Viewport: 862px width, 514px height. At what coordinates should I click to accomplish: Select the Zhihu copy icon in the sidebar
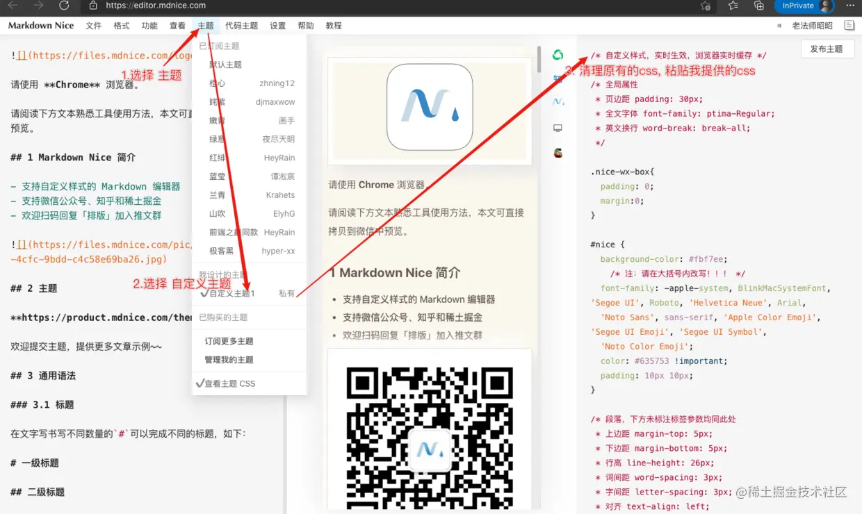coord(558,78)
